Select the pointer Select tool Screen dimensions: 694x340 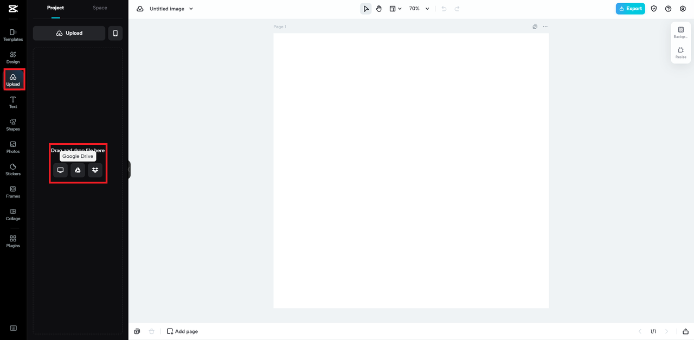pos(366,9)
